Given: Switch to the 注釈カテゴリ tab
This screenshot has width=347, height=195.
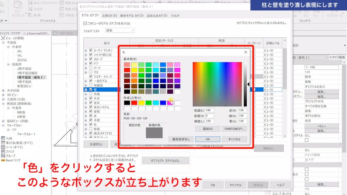Looking at the screenshot, I should tap(109, 16).
